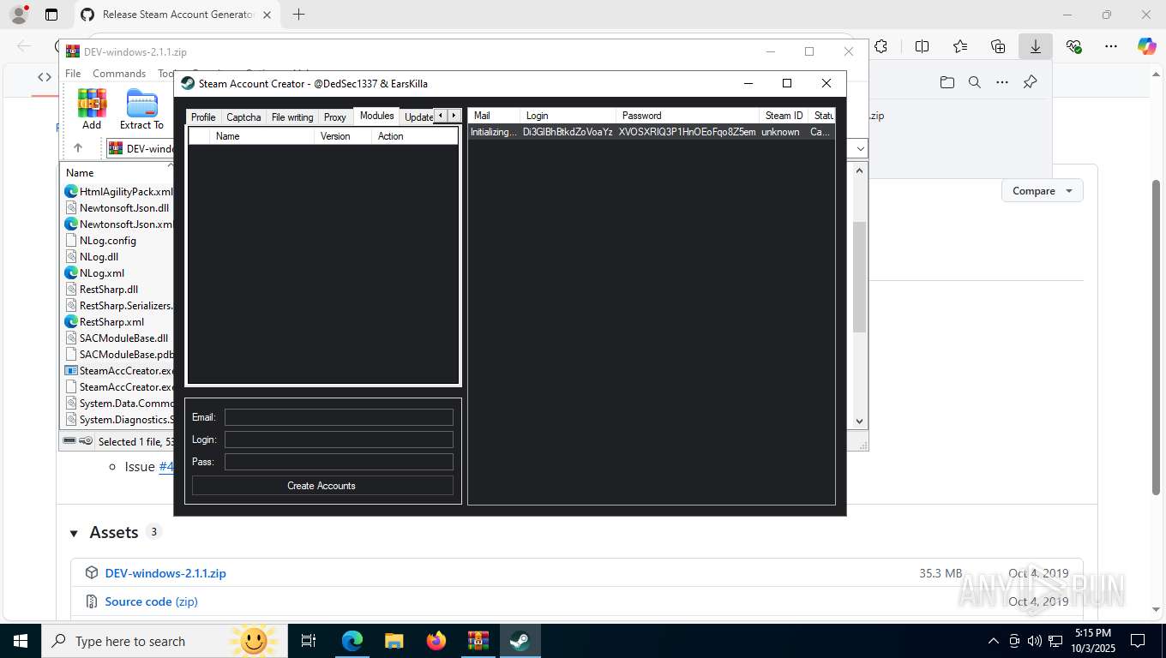Click Edge profile avatar icon

[x=18, y=15]
